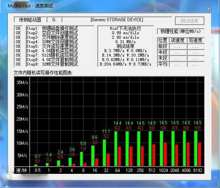
Task: Select the Step5 文件读写速度测试 row
Action: pos(52,46)
